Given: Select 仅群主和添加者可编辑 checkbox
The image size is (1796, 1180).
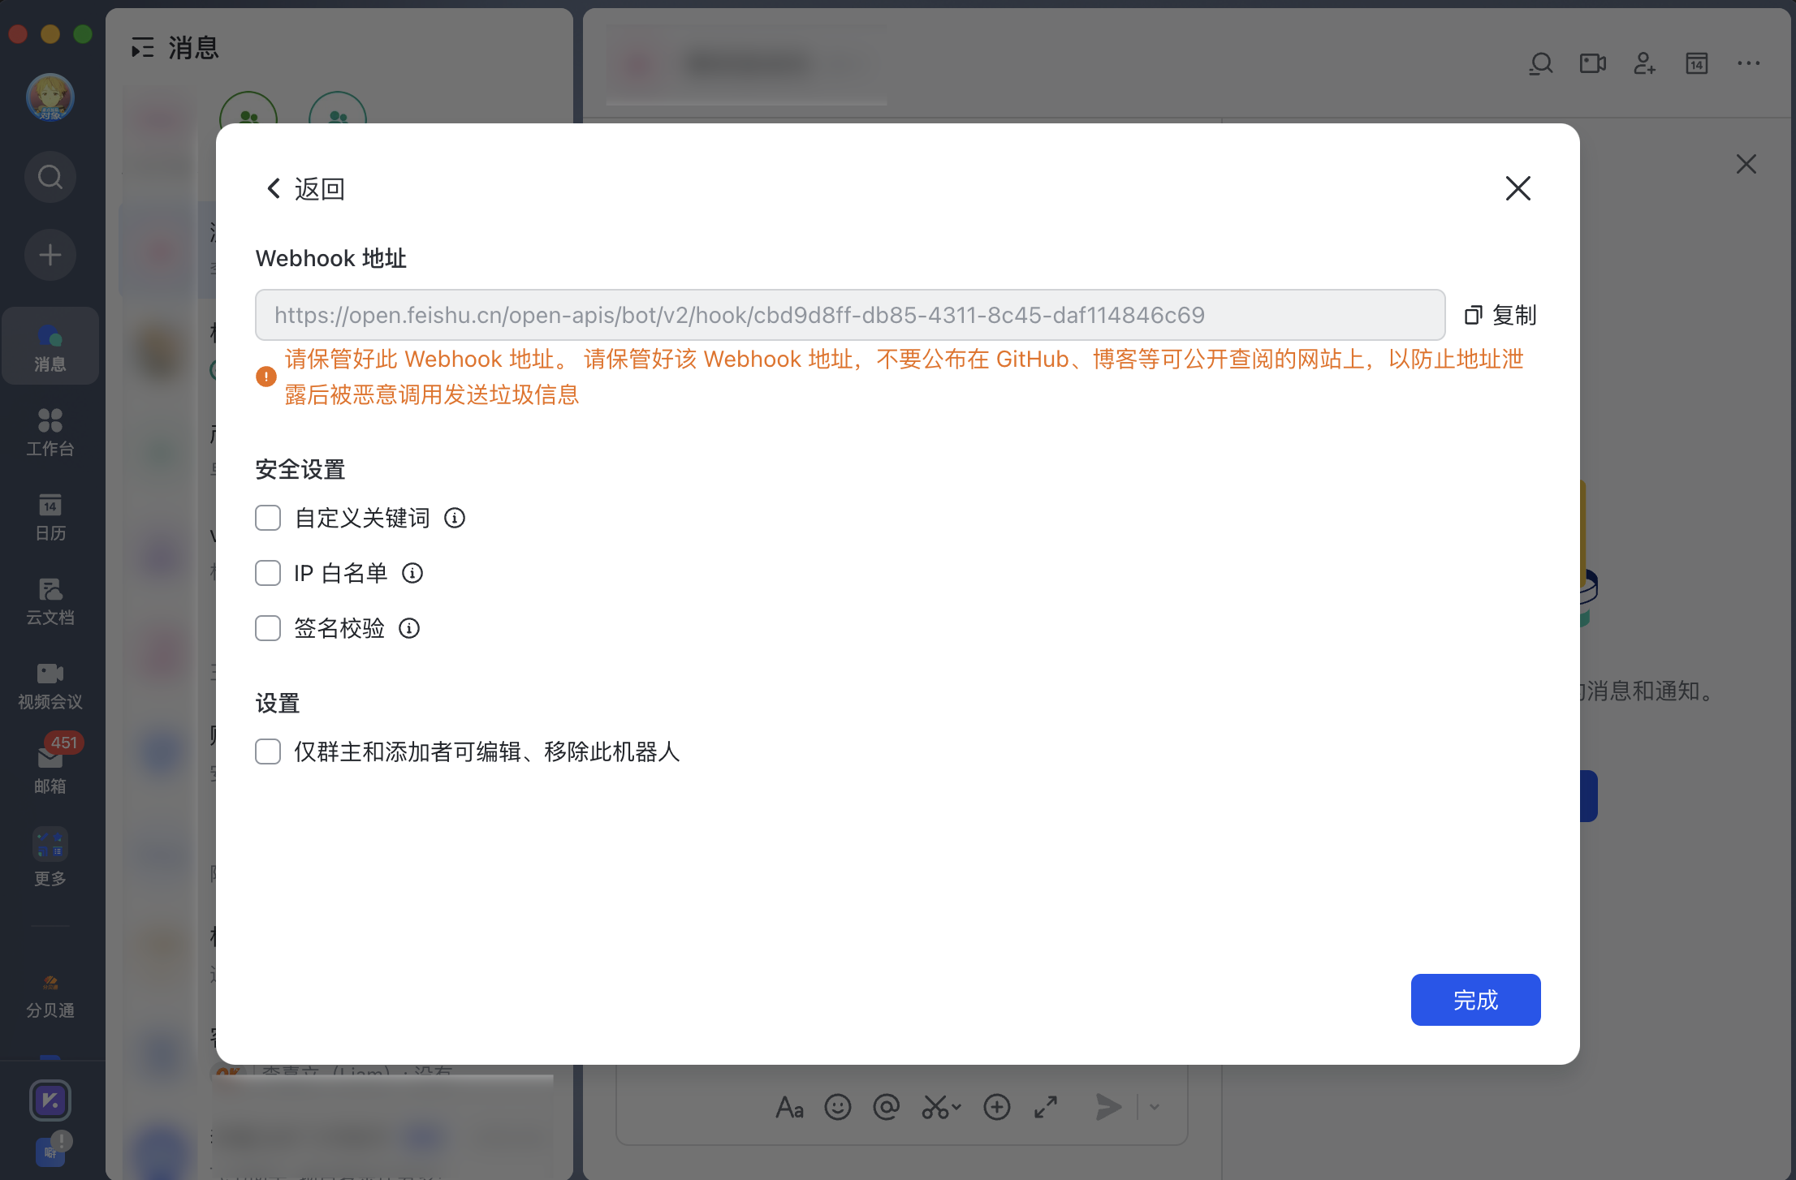Looking at the screenshot, I should coord(269,752).
